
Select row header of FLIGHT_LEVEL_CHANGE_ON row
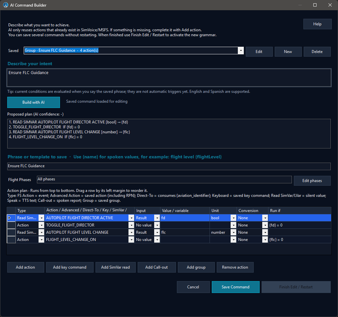(11, 240)
